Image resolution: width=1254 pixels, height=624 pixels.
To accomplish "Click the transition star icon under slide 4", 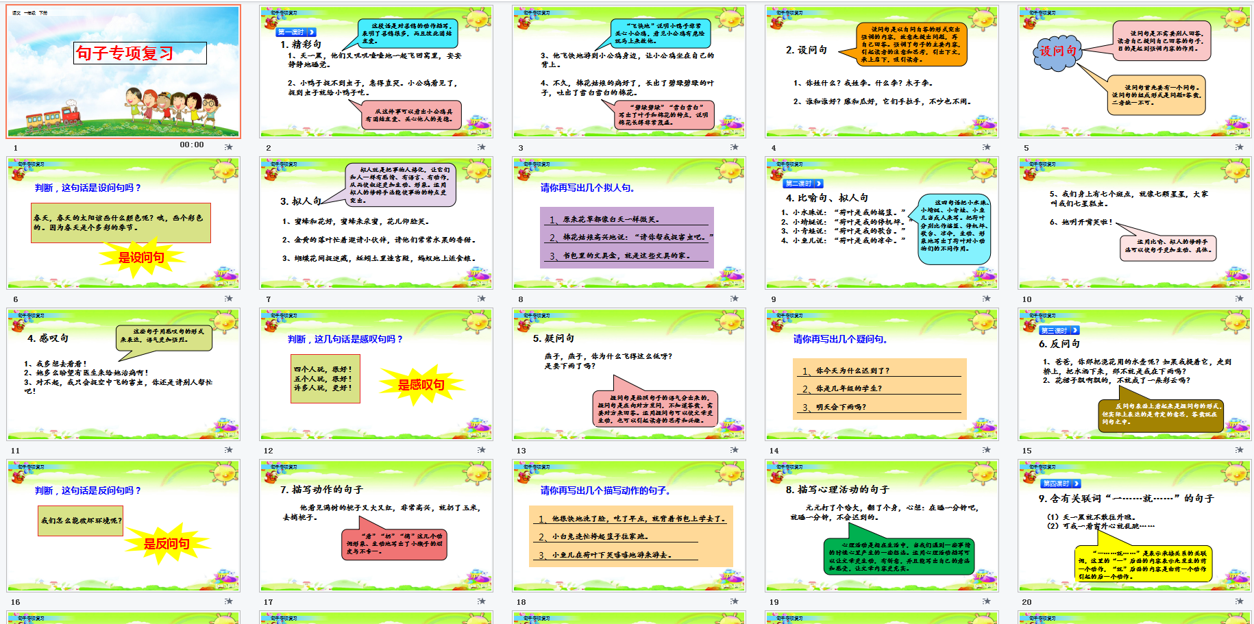I will click(x=987, y=147).
